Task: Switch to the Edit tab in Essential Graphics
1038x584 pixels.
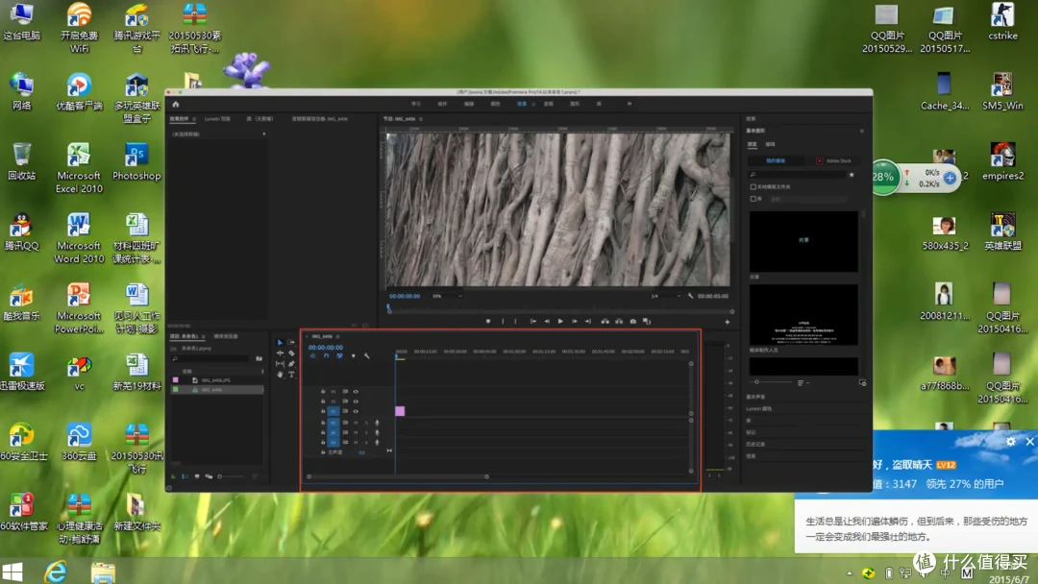Action: 770,144
